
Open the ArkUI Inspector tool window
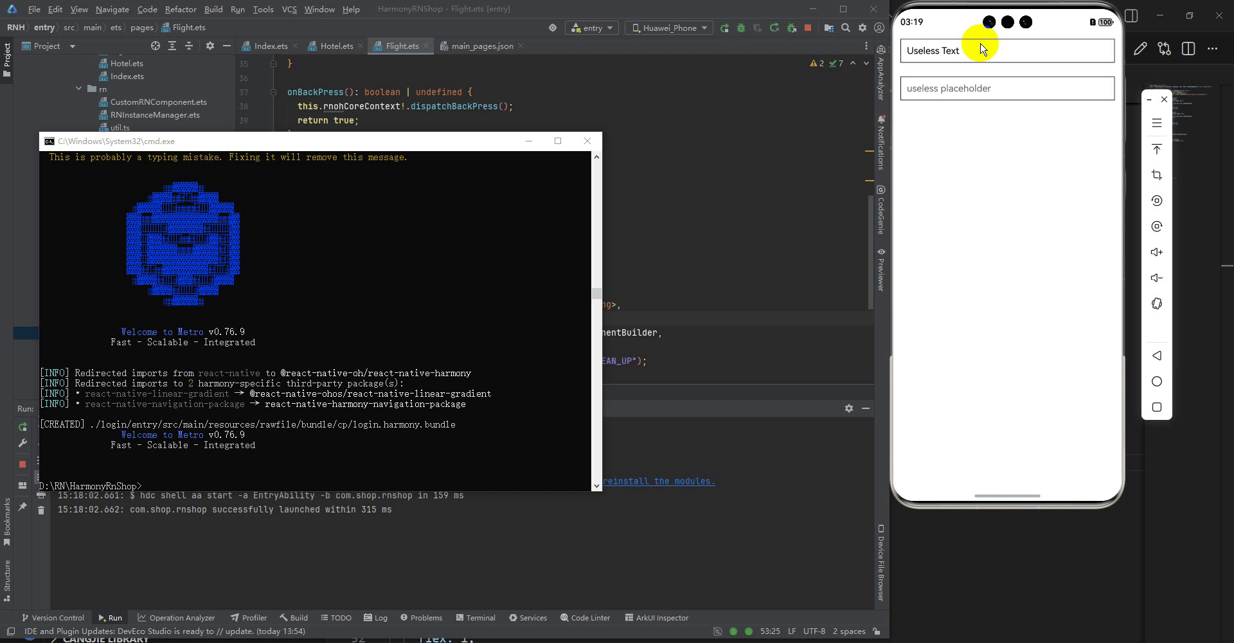click(x=656, y=617)
